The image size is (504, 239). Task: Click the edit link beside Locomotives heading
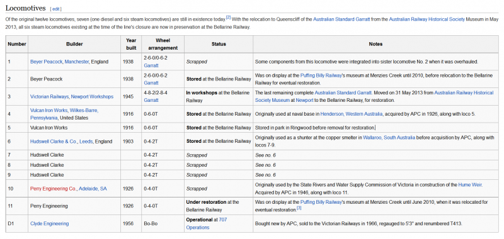(55, 9)
